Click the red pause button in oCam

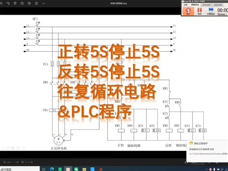pos(199,11)
